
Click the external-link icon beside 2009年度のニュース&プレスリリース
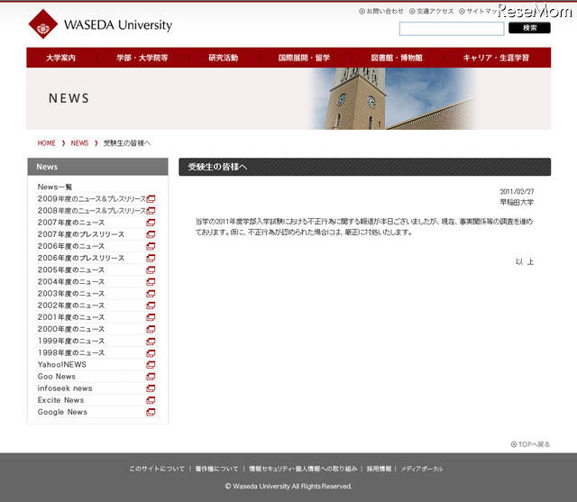(151, 199)
